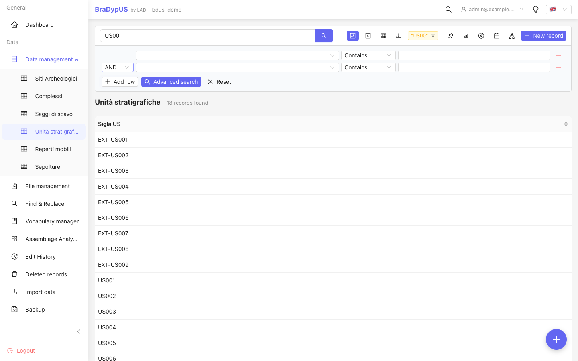This screenshot has height=361, width=578.
Task: Remove the first filter row
Action: (x=559, y=55)
